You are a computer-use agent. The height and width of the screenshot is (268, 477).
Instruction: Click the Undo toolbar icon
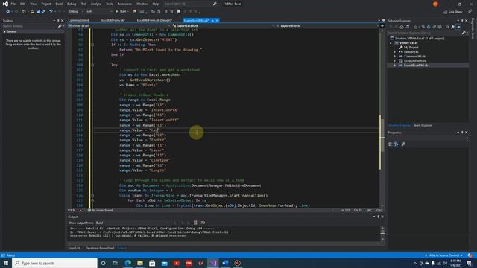coord(51,12)
